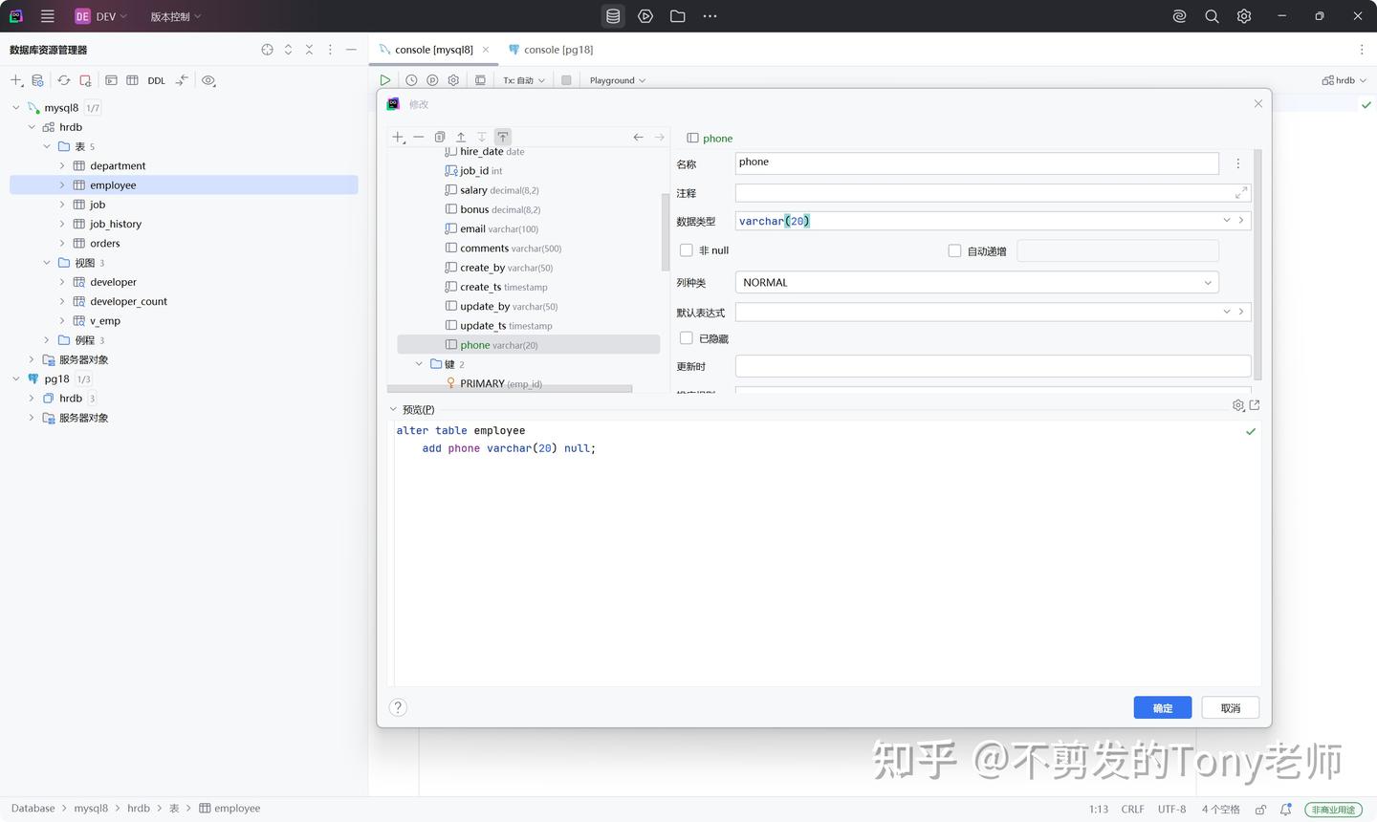Click collapse all icon in database explorer header
The width and height of the screenshot is (1377, 822).
coord(309,50)
